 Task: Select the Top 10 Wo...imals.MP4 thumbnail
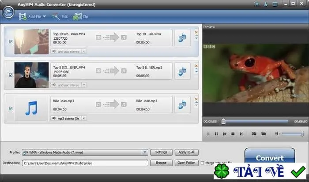(31, 41)
